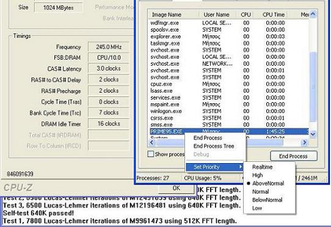Choose Realtime priority from submenu
Image resolution: width=331 pixels, height=227 pixels.
click(263, 167)
